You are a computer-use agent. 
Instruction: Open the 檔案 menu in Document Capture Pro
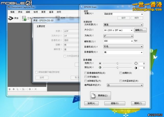[13, 12]
